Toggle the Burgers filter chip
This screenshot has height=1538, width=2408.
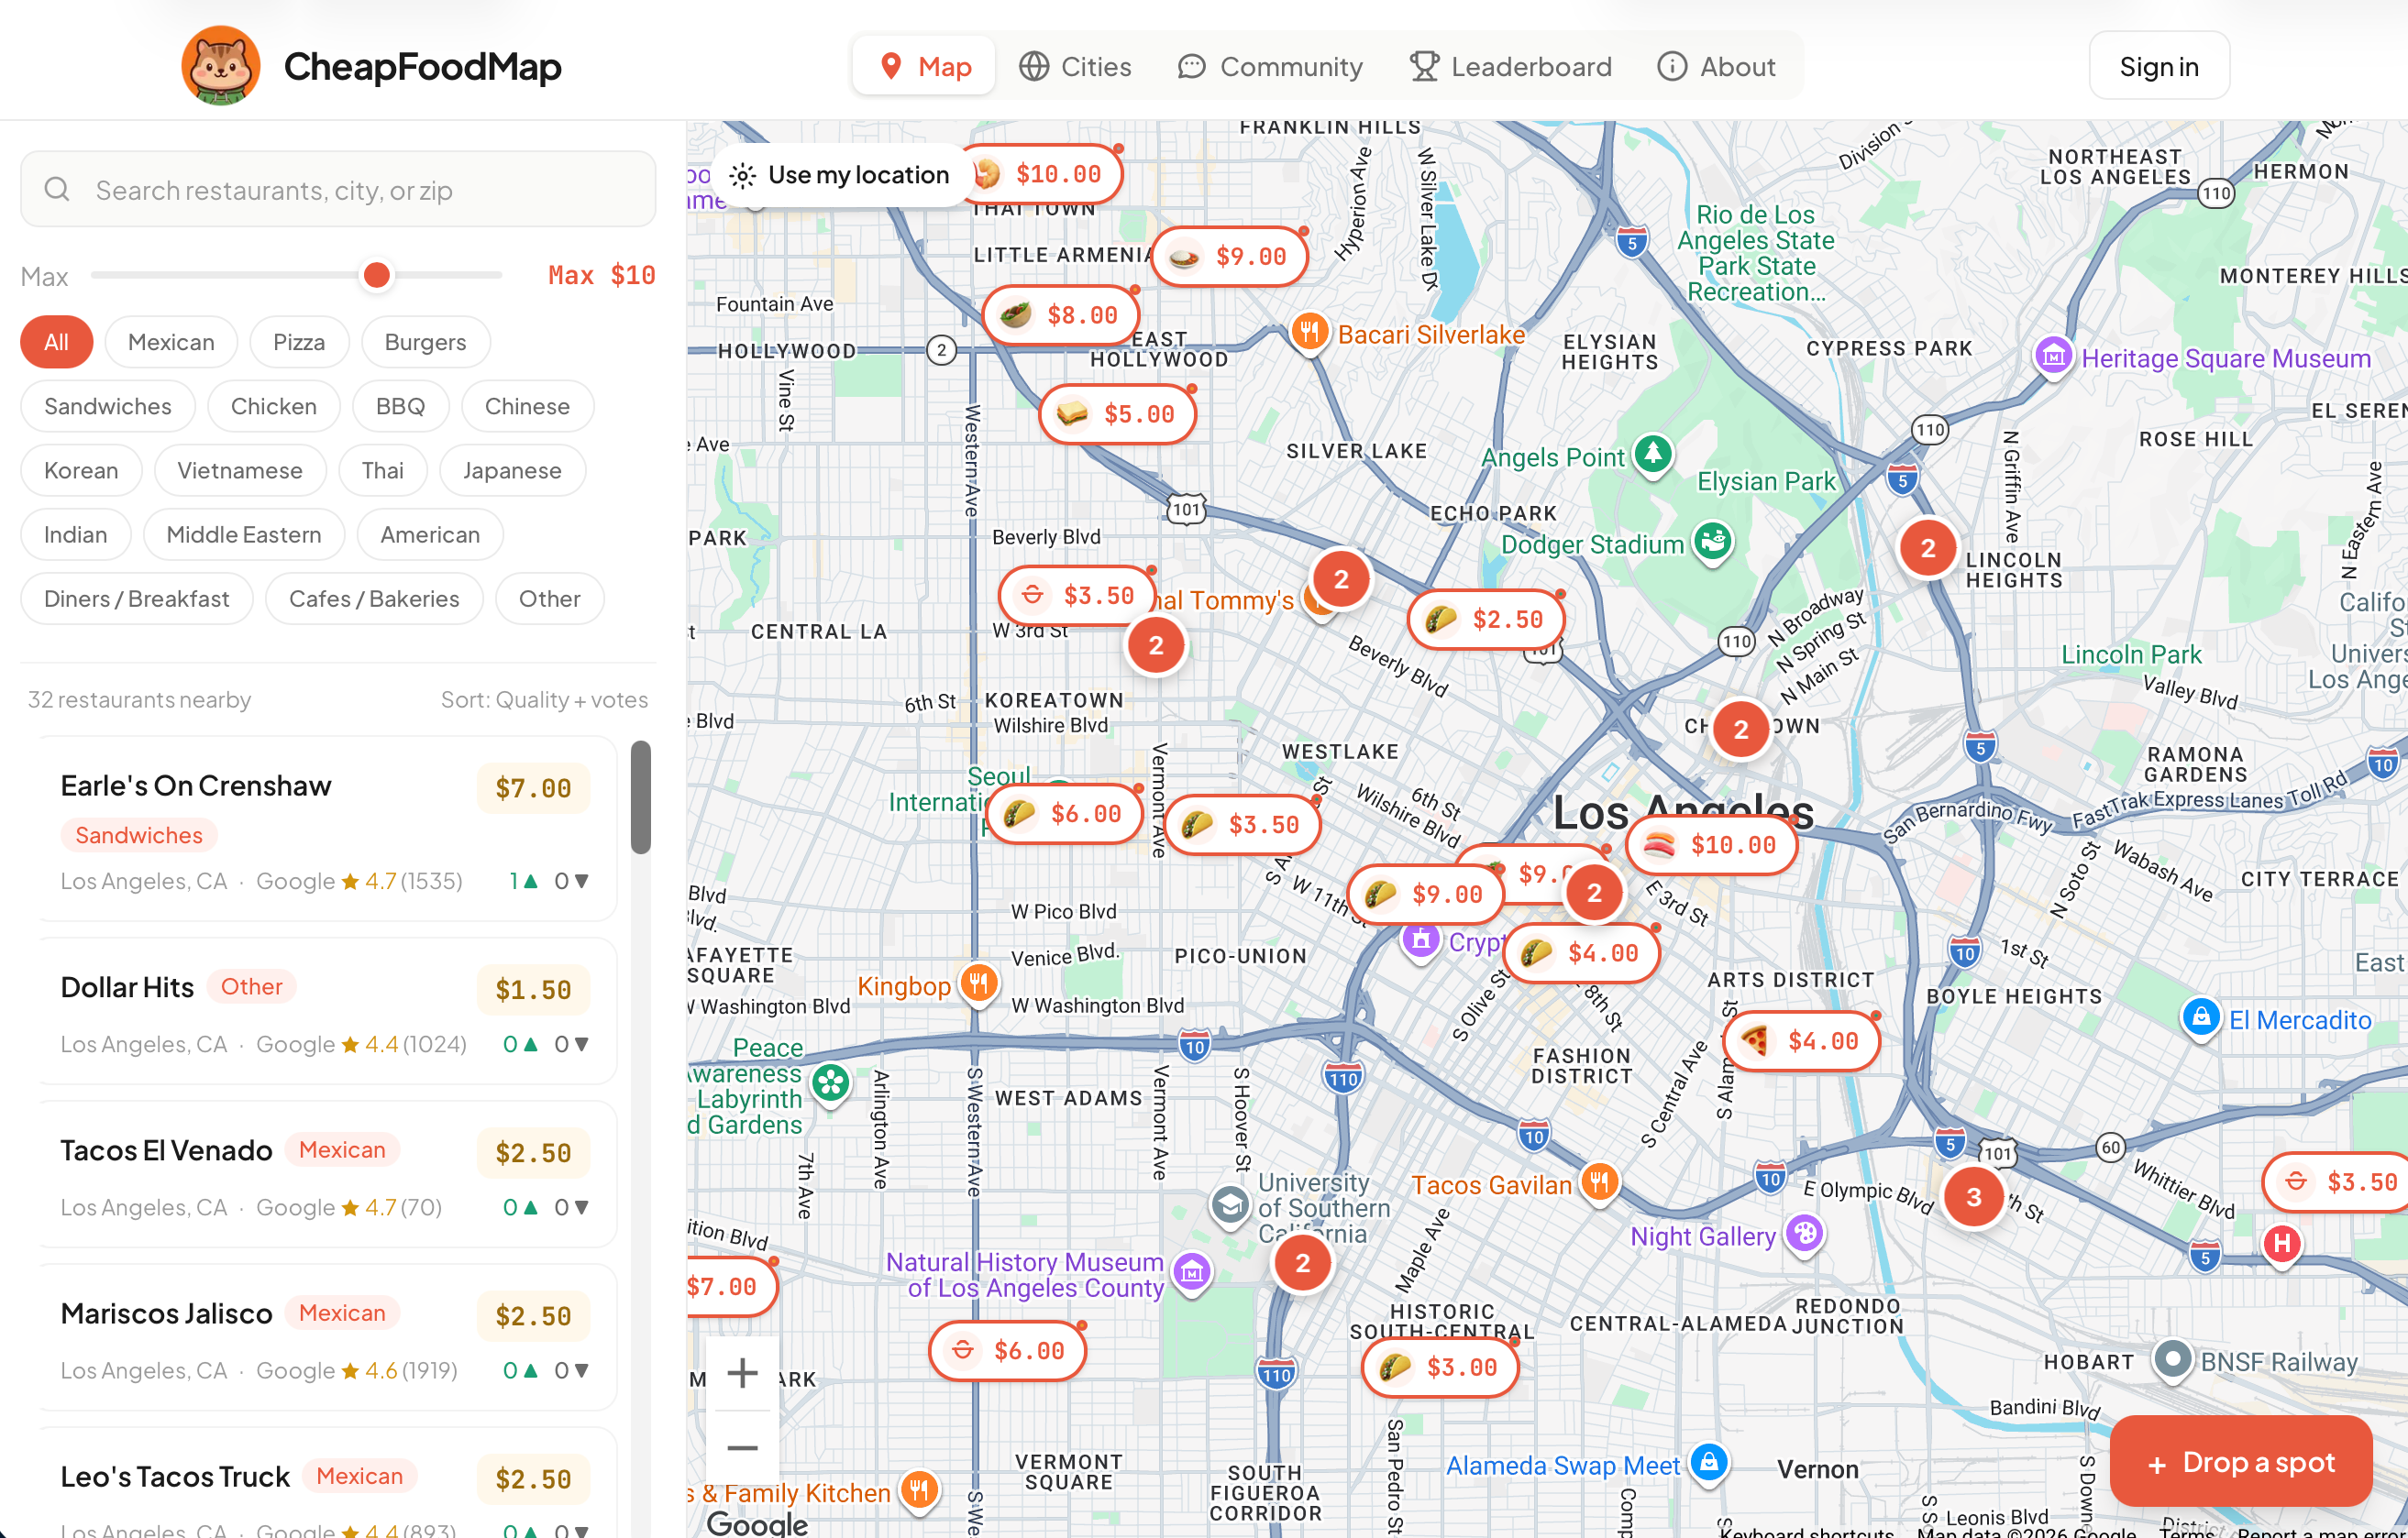[425, 343]
